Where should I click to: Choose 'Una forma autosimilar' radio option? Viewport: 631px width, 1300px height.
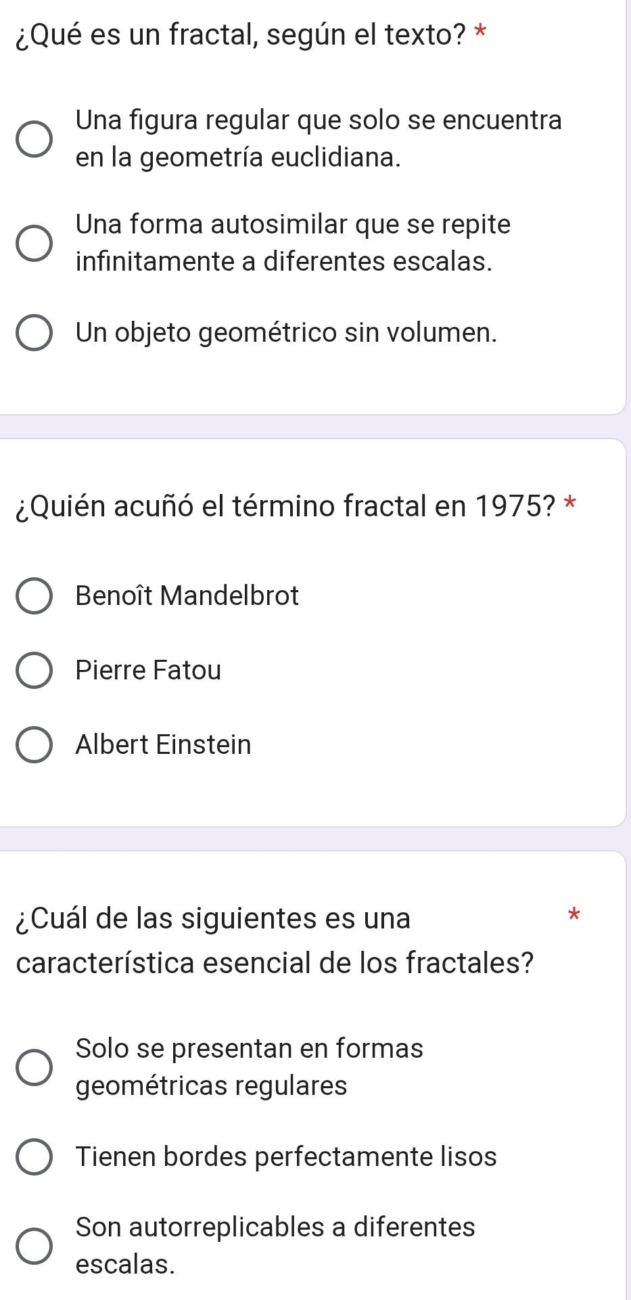point(34,243)
